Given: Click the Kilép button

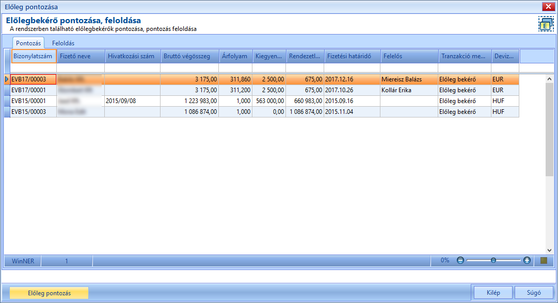Looking at the screenshot, I should click(x=493, y=292).
